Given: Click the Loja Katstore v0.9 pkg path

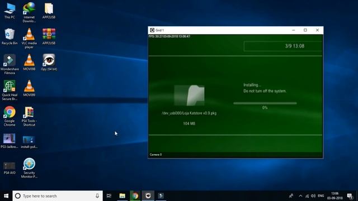Looking at the screenshot, I should pos(189,113).
